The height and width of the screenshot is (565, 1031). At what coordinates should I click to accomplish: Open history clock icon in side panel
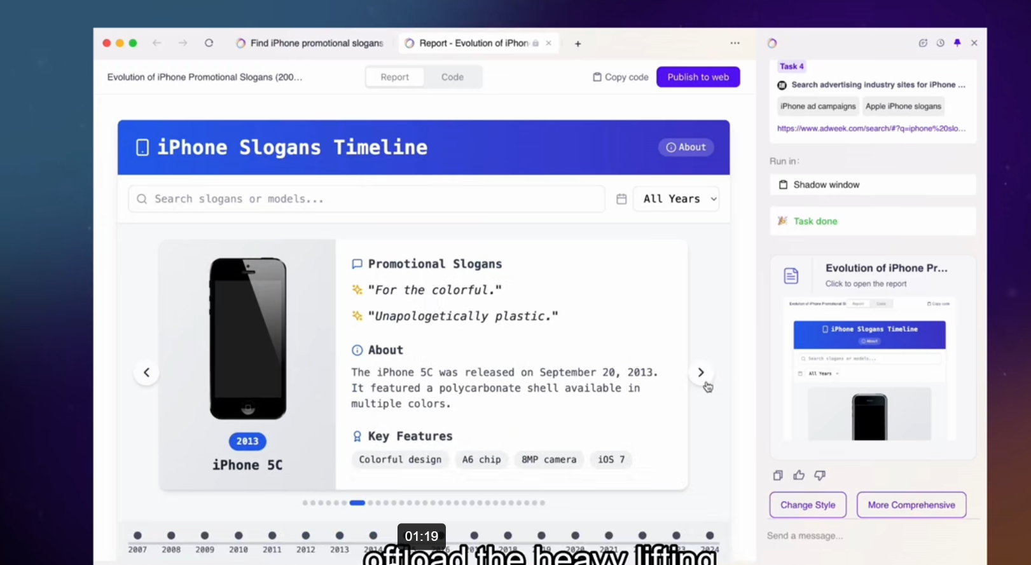940,43
